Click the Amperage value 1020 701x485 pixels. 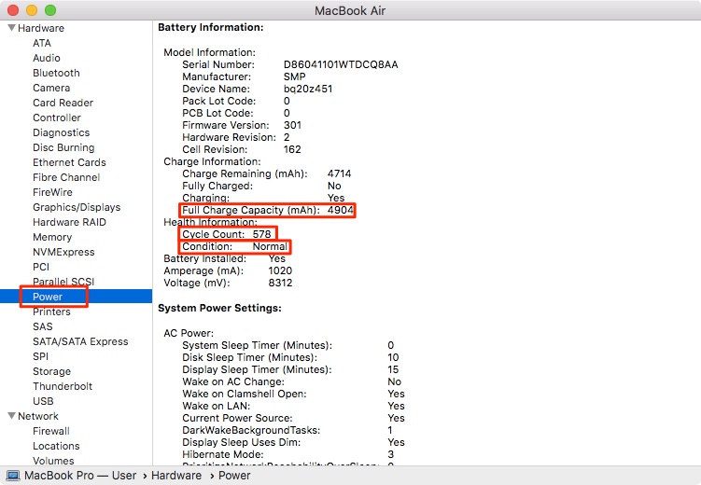pos(280,271)
